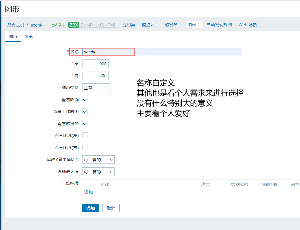
Task: Click the 名称 column header in 监控项 table
Action: 105,184
